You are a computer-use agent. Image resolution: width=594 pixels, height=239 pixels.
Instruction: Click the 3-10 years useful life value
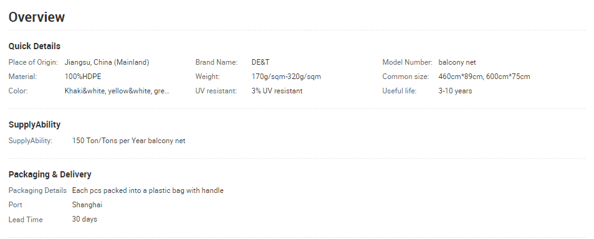click(456, 91)
